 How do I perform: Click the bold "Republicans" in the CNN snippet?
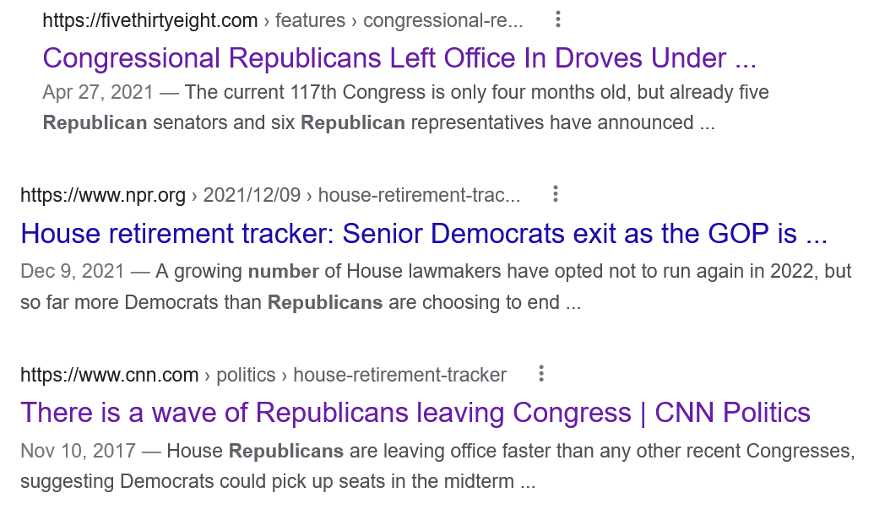click(286, 451)
